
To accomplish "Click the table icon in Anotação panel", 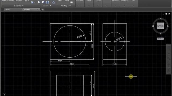I will click(71, 2).
